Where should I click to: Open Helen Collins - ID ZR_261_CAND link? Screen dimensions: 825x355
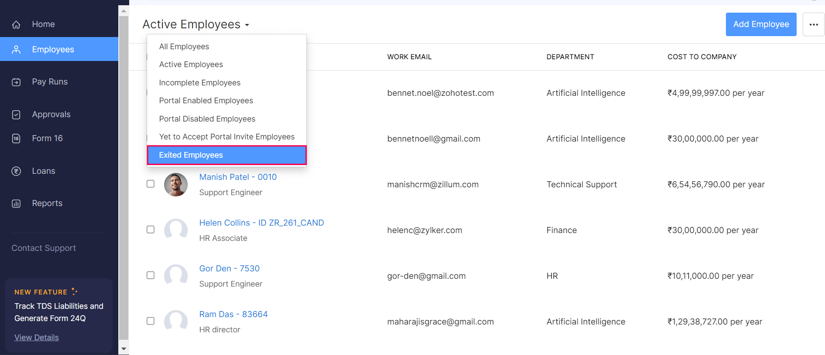tap(261, 223)
